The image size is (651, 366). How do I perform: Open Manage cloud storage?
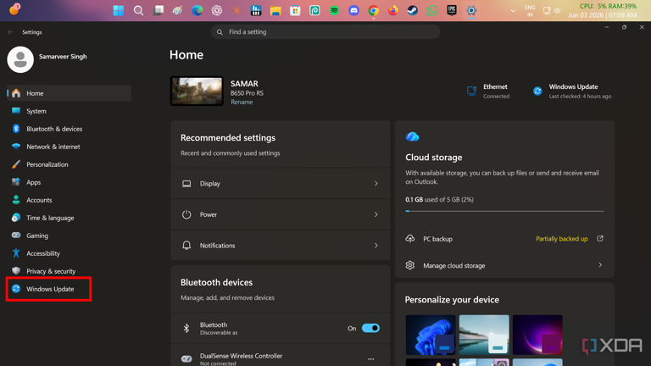(x=504, y=265)
